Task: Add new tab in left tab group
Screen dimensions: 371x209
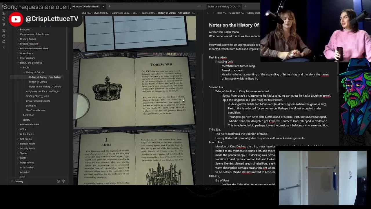Action: click(110, 6)
